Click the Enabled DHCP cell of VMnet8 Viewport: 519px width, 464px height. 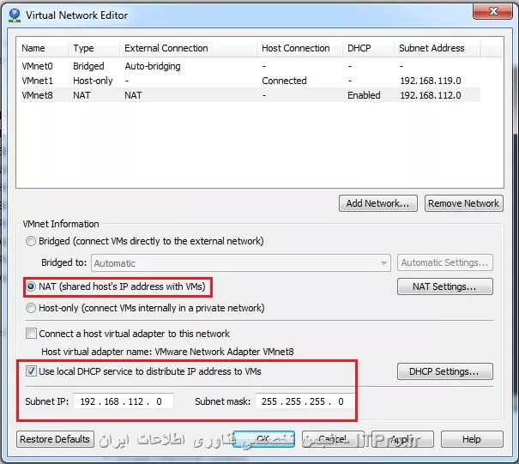coord(364,95)
